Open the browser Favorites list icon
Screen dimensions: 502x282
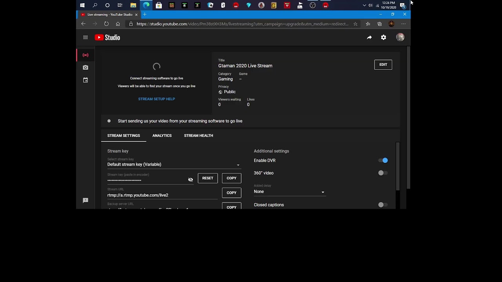368,24
